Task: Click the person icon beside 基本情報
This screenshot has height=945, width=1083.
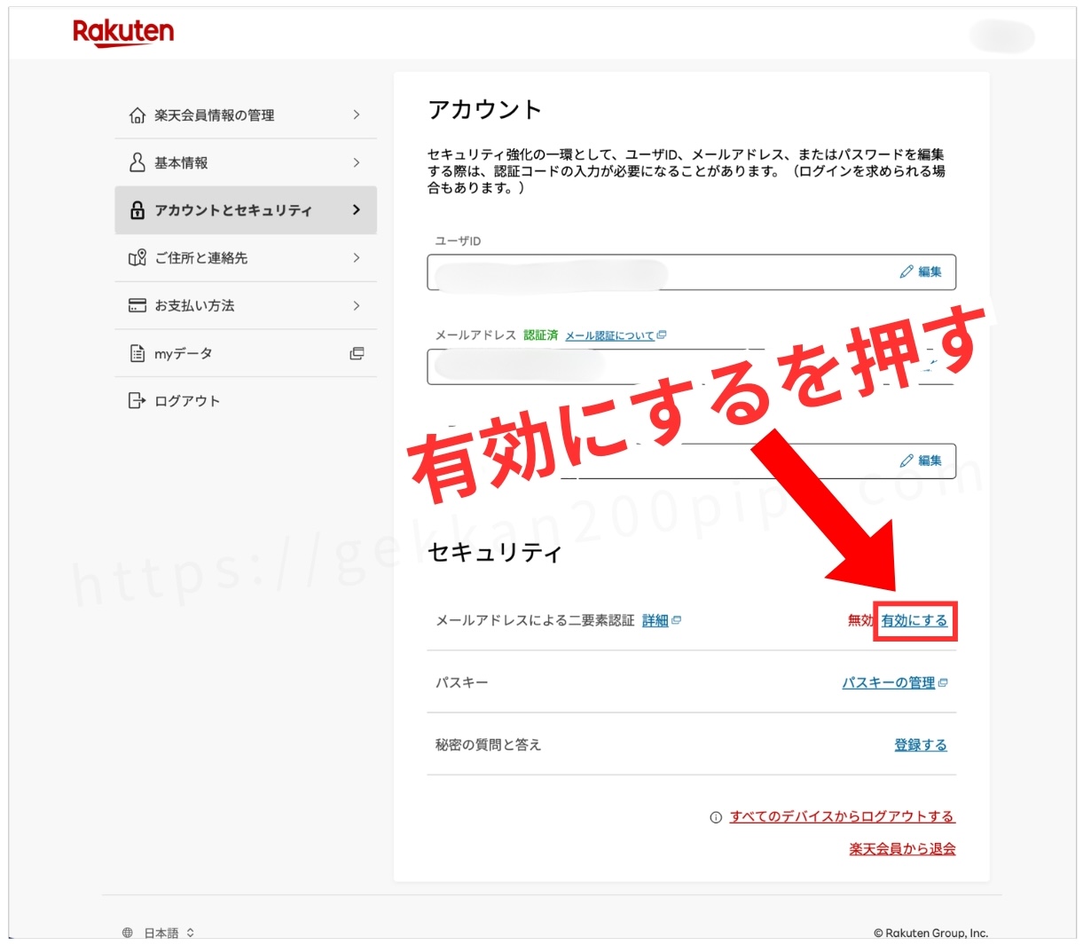Action: tap(137, 162)
